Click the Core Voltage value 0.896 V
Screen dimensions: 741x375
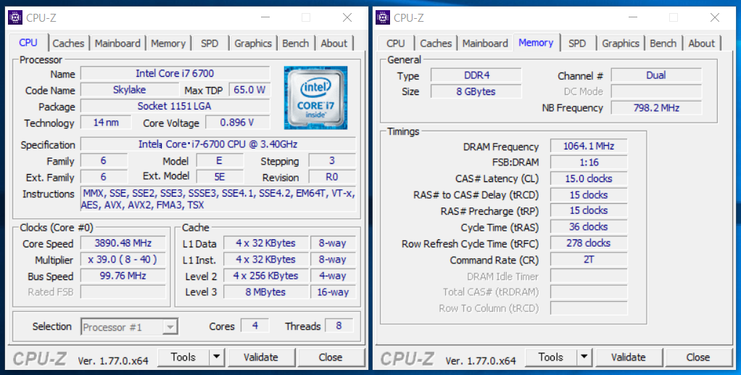click(237, 123)
